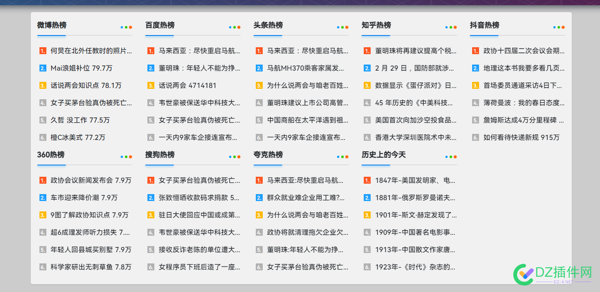Open Zhihu item 美国首次向加沙空投食品
The width and height of the screenshot is (600, 292).
(x=416, y=120)
